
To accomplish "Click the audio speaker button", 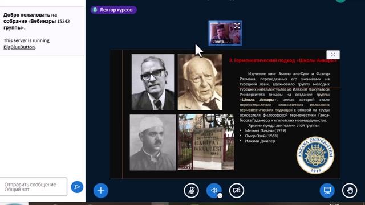I will [214, 190].
